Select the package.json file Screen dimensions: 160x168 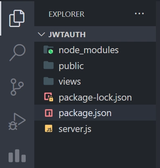pos(95,113)
